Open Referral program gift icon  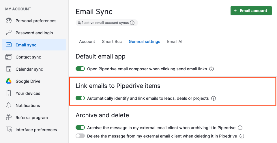(8, 117)
